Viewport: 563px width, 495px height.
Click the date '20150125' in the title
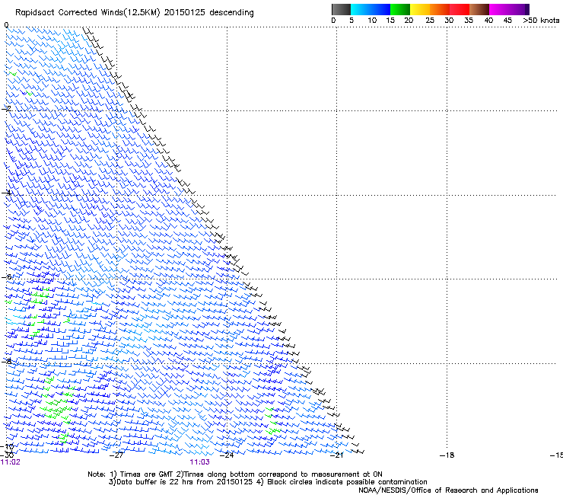click(x=185, y=12)
